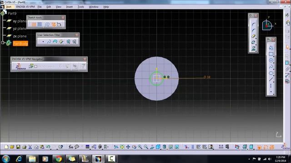The height and width of the screenshot is (163, 291).
Task: Click the Fit All In icon
Action: click(x=122, y=147)
